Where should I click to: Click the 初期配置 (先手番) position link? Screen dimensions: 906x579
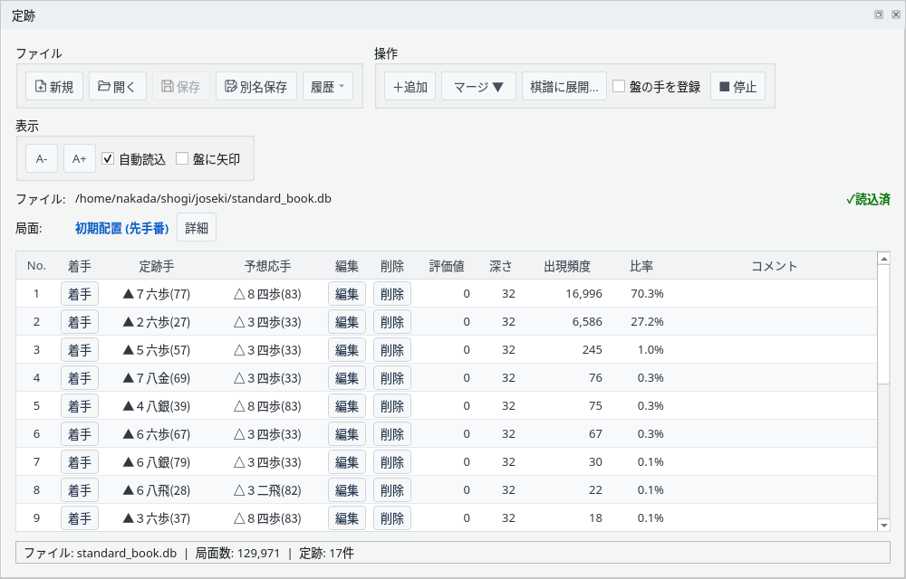click(122, 228)
